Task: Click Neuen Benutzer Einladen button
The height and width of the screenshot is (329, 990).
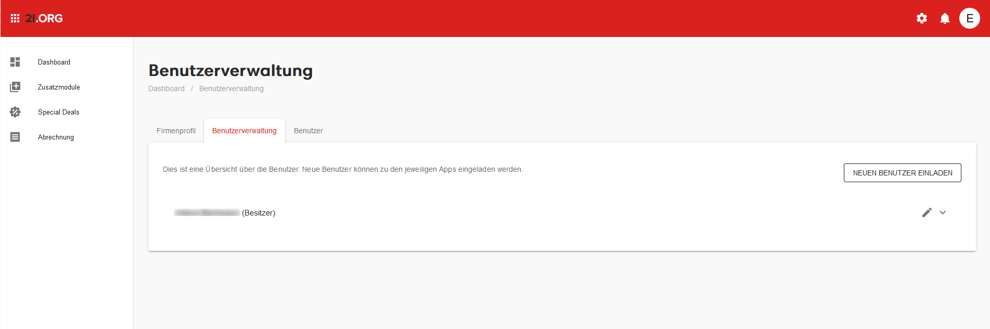Action: tap(903, 173)
